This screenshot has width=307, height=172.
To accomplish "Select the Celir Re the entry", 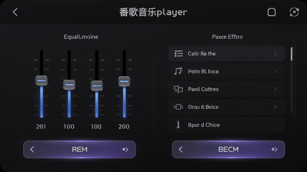I will [227, 53].
